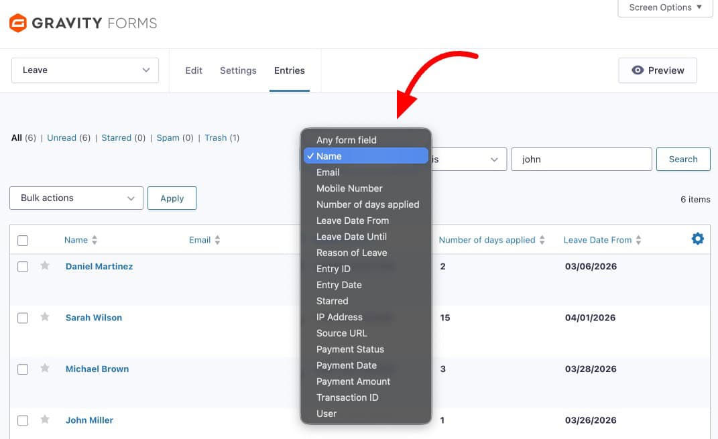Viewport: 718px width, 439px height.
Task: Choose 'Leave Date Until' filter option
Action: pyautogui.click(x=365, y=236)
